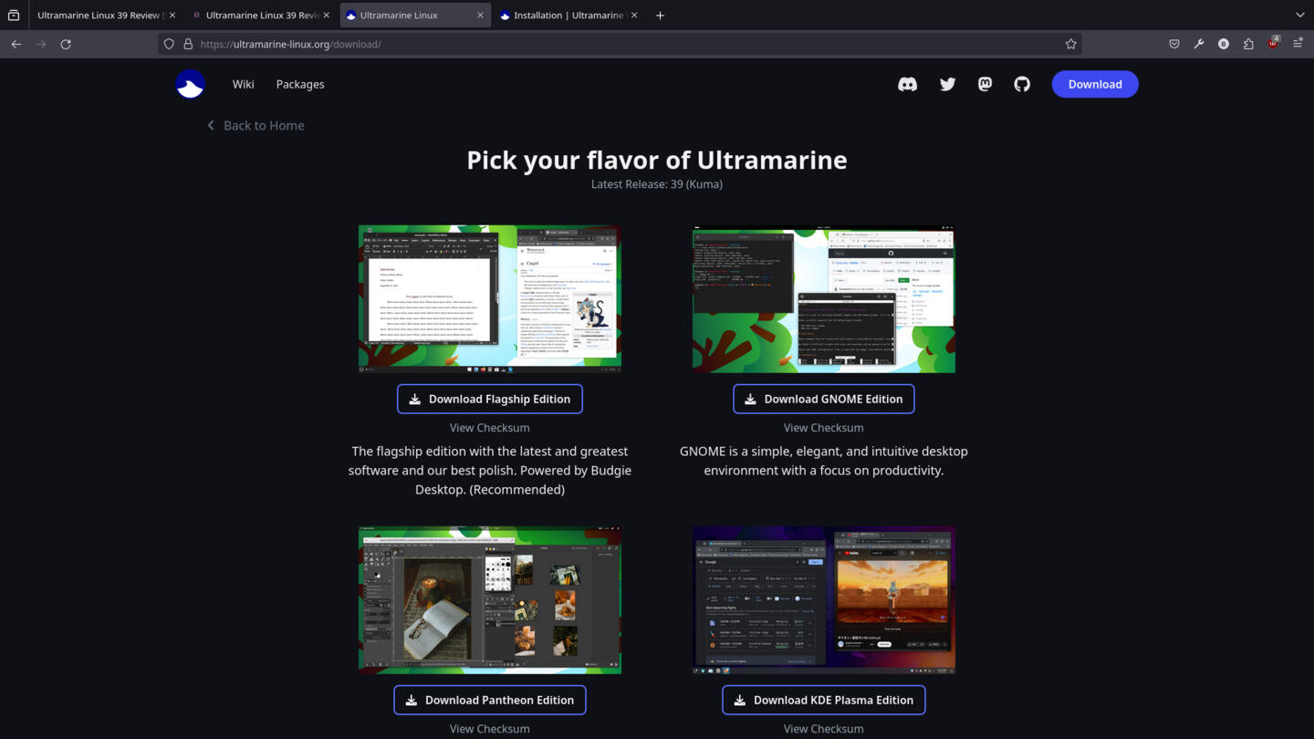Click the uBlock Origin extension icon

pyautogui.click(x=1273, y=44)
